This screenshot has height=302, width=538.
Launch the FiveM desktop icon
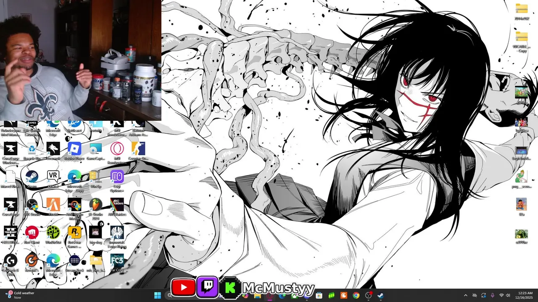click(53, 207)
